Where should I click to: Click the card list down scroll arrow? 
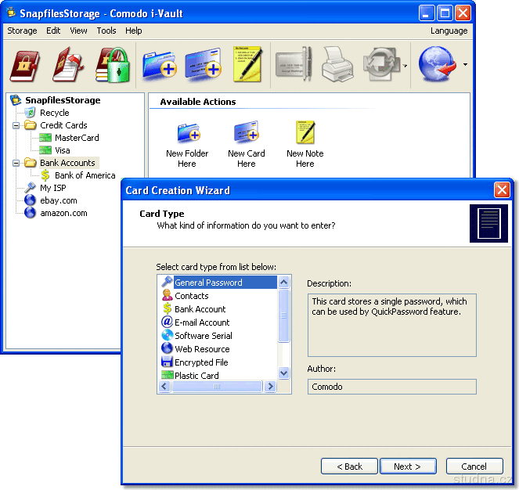pyautogui.click(x=284, y=374)
